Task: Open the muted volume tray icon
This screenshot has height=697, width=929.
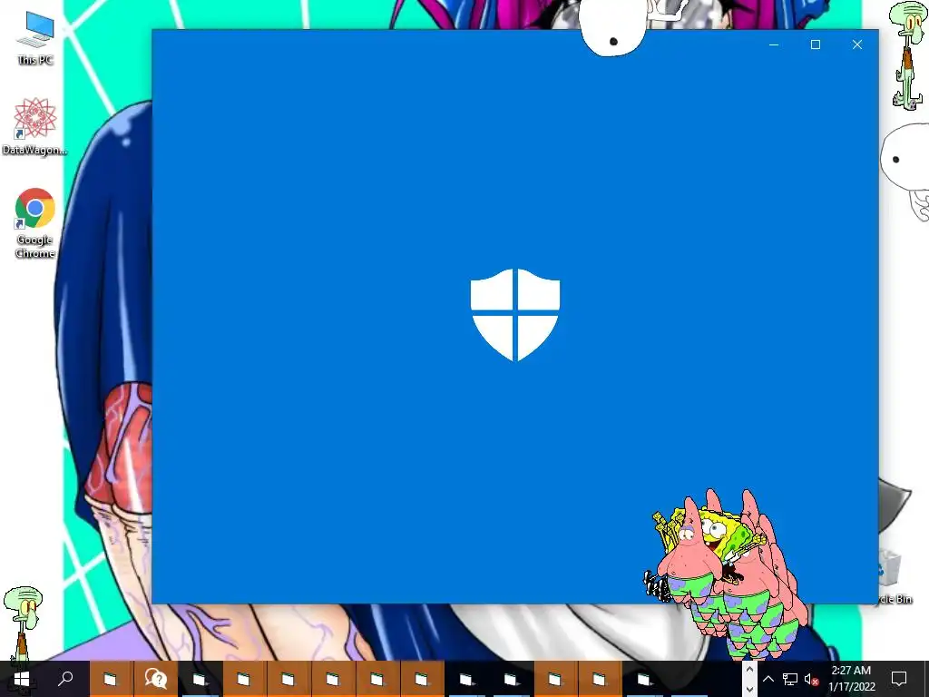Action: (811, 679)
